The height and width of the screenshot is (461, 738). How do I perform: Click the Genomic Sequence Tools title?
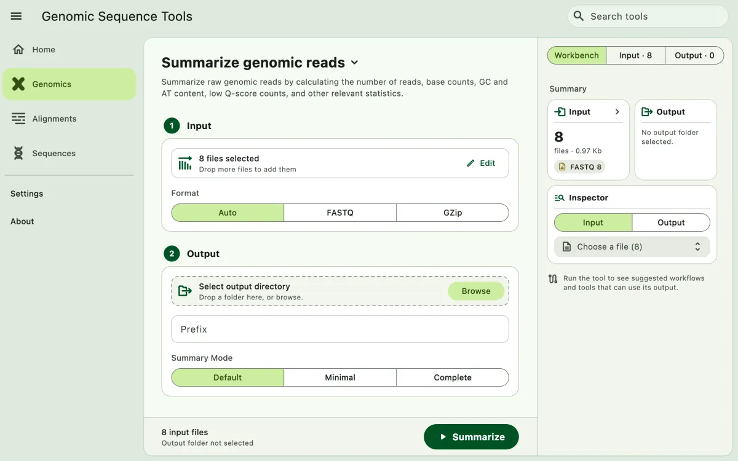[117, 17]
